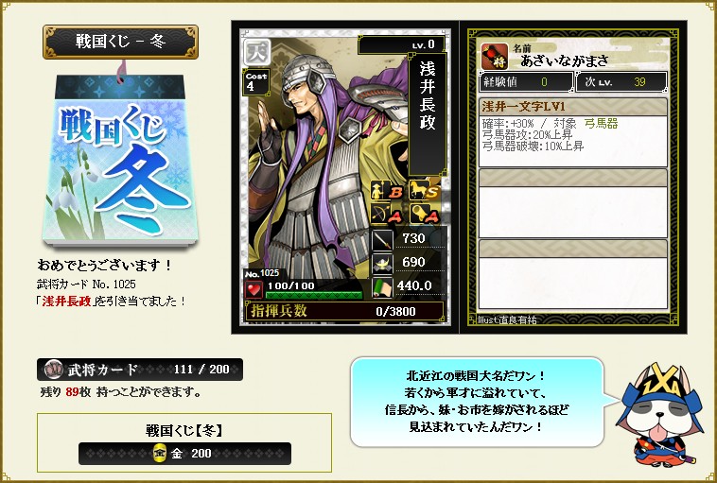This screenshot has height=483, width=717.
Task: Click the strategy scroll stat icon
Action: click(x=382, y=287)
